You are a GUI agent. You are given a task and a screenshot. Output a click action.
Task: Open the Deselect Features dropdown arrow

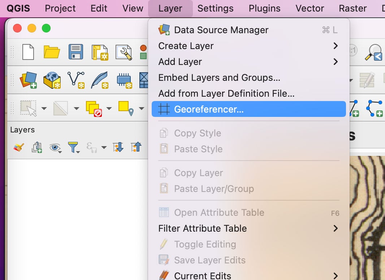tap(109, 108)
